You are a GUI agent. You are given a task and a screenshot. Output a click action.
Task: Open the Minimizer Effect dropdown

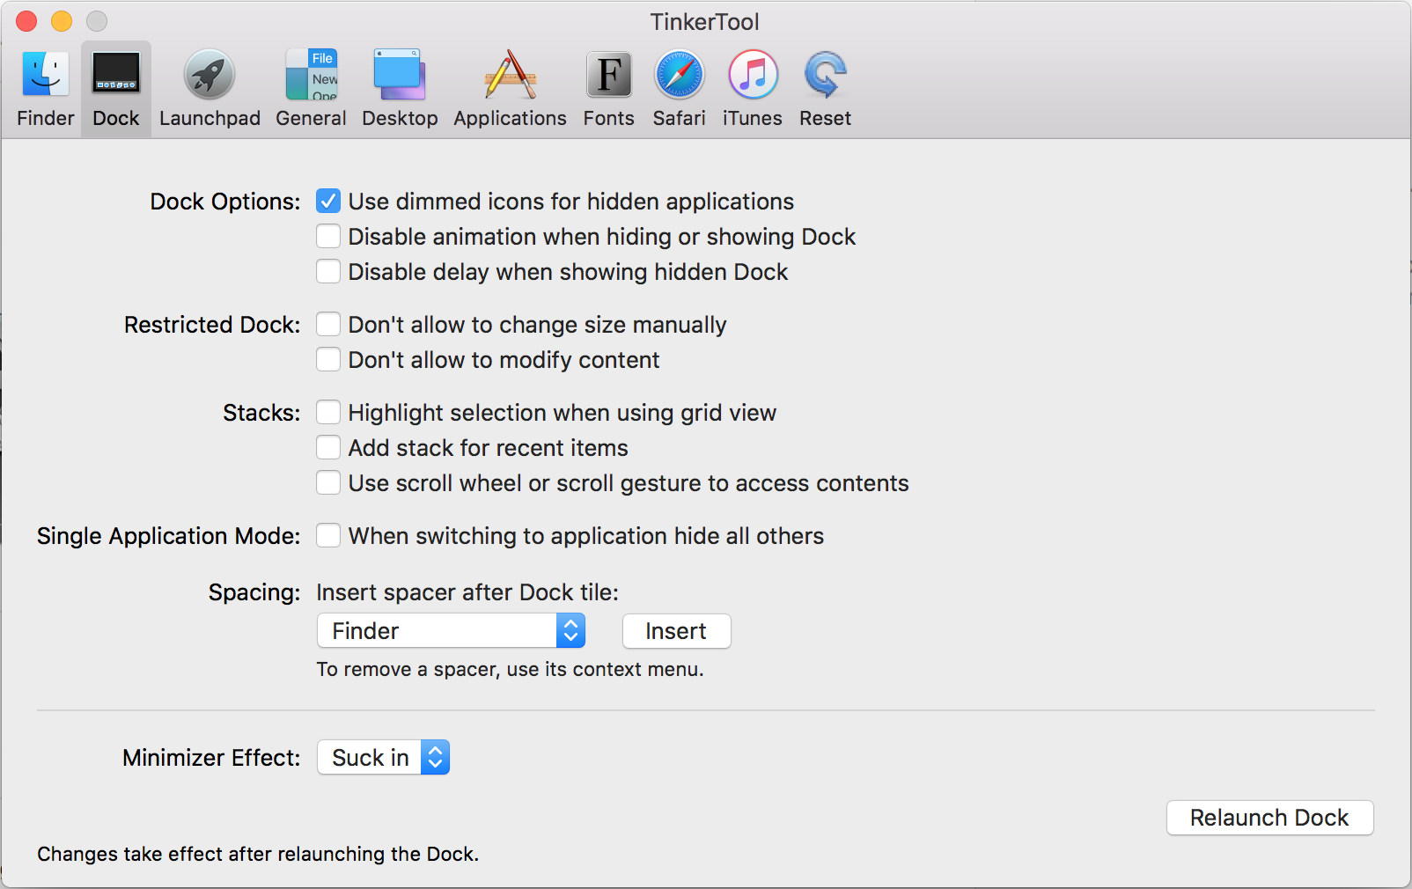click(x=383, y=757)
